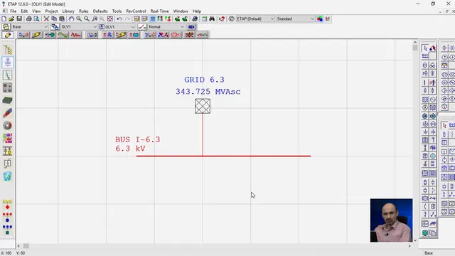
Task: Click the Zoom In magnifier icon
Action: (79, 19)
